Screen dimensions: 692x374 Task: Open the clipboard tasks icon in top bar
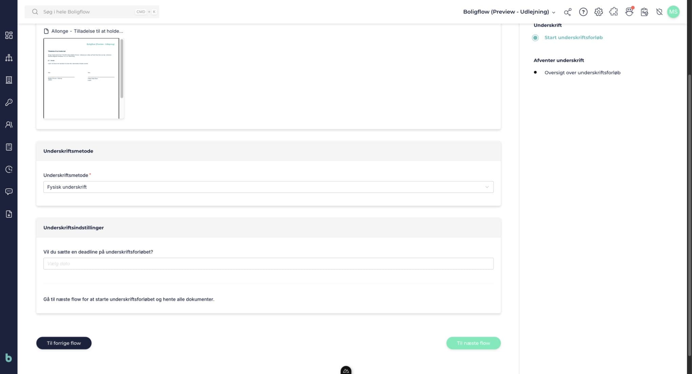644,12
